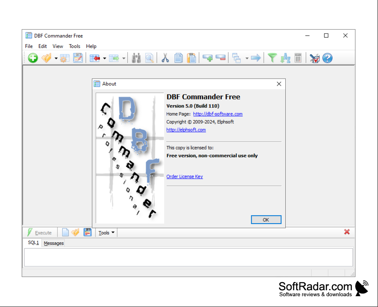Open the Tools dropdown in the SQL toolbar
The width and height of the screenshot is (378, 307).
pyautogui.click(x=106, y=233)
